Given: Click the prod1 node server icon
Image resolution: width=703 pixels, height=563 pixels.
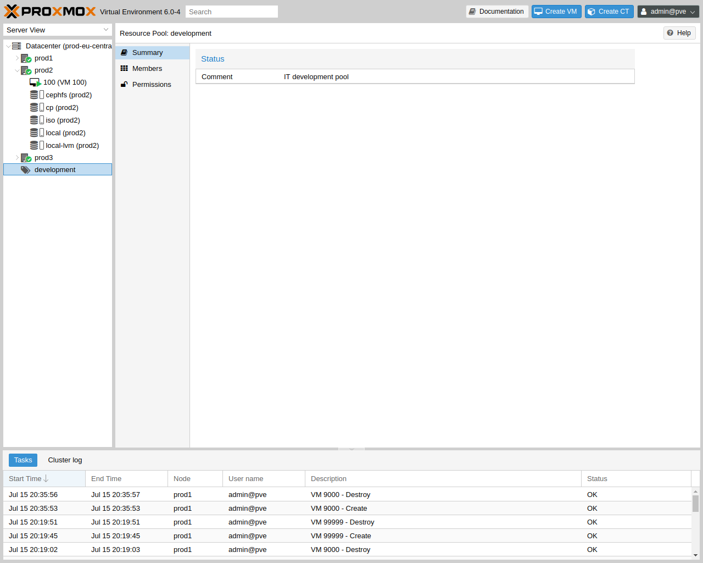Looking at the screenshot, I should [x=26, y=58].
